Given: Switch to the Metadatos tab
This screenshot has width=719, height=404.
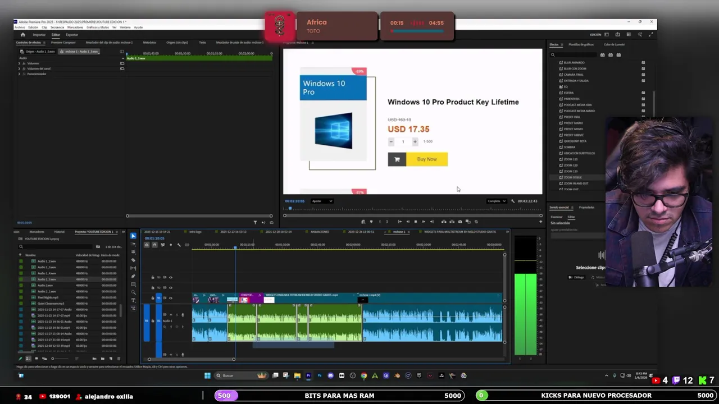Looking at the screenshot, I should click(149, 43).
